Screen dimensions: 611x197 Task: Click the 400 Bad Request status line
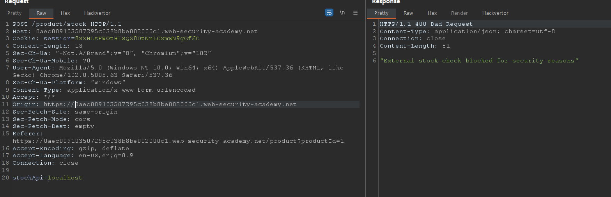coord(426,24)
